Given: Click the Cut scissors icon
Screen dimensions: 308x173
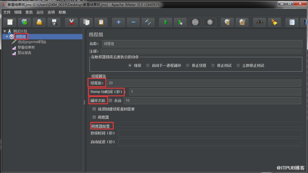Looking at the screenshot, I should click(x=72, y=22).
